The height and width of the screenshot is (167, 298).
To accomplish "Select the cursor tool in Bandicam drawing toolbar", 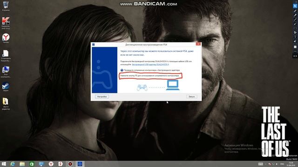I will pos(295,6).
